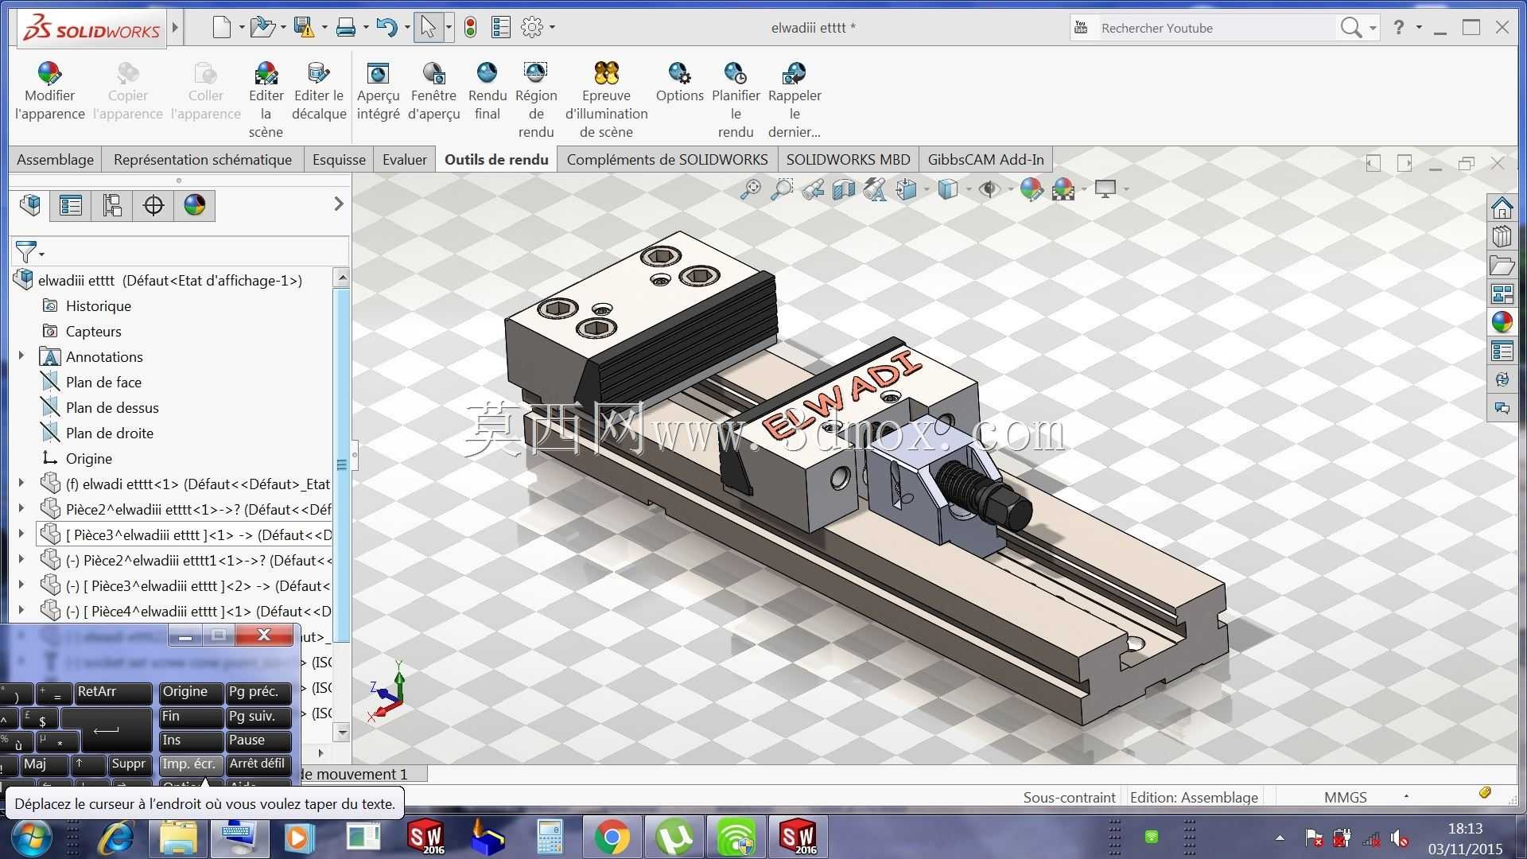Open the unit system MMGS dropdown
Image resolution: width=1527 pixels, height=859 pixels.
pos(1406,796)
